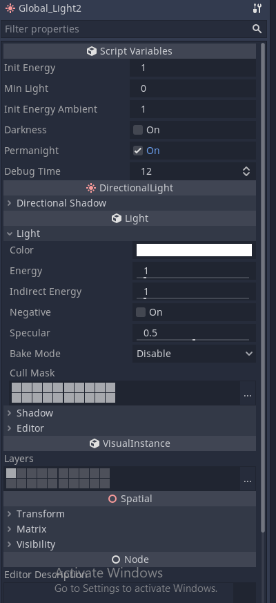Expand the Transform section
Screen dimensions: 276x603
(x=130, y=514)
